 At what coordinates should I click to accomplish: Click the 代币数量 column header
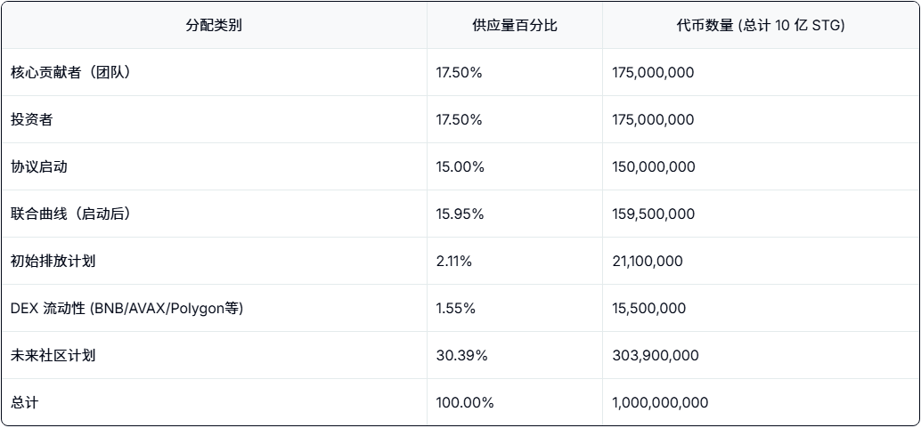(x=761, y=25)
